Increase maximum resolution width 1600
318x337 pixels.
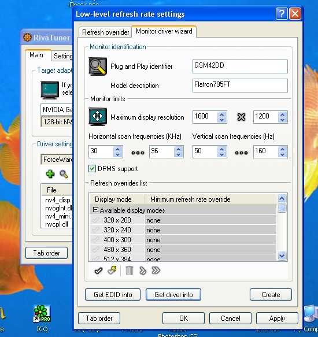(221, 114)
